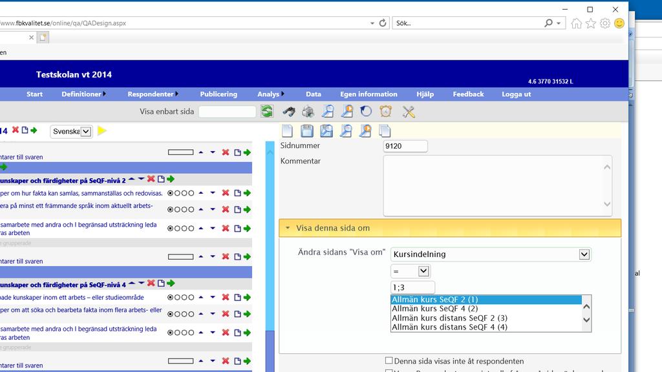Check 'Denna sida visas inte åt respondenten'

[389, 360]
